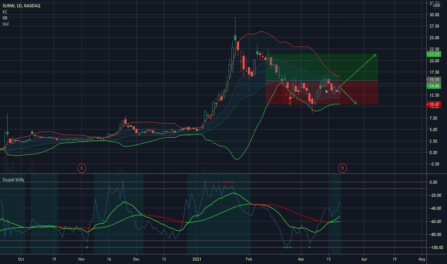Click the SUNW, 1D, NASDAQ symbol label
This screenshot has height=264, width=447.
pos(22,6)
